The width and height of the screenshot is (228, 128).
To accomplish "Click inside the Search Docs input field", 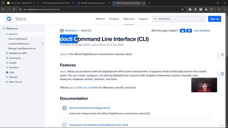I will [x=179, y=19].
